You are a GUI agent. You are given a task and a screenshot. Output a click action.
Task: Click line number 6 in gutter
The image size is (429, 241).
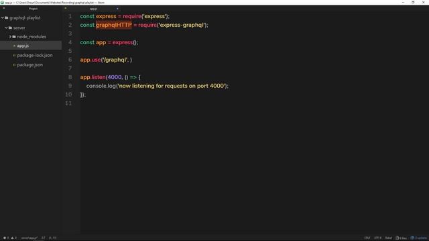tap(70, 60)
